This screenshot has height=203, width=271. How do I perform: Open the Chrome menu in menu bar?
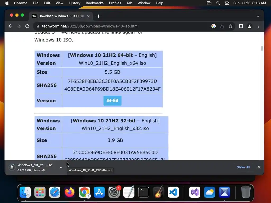click(x=21, y=3)
